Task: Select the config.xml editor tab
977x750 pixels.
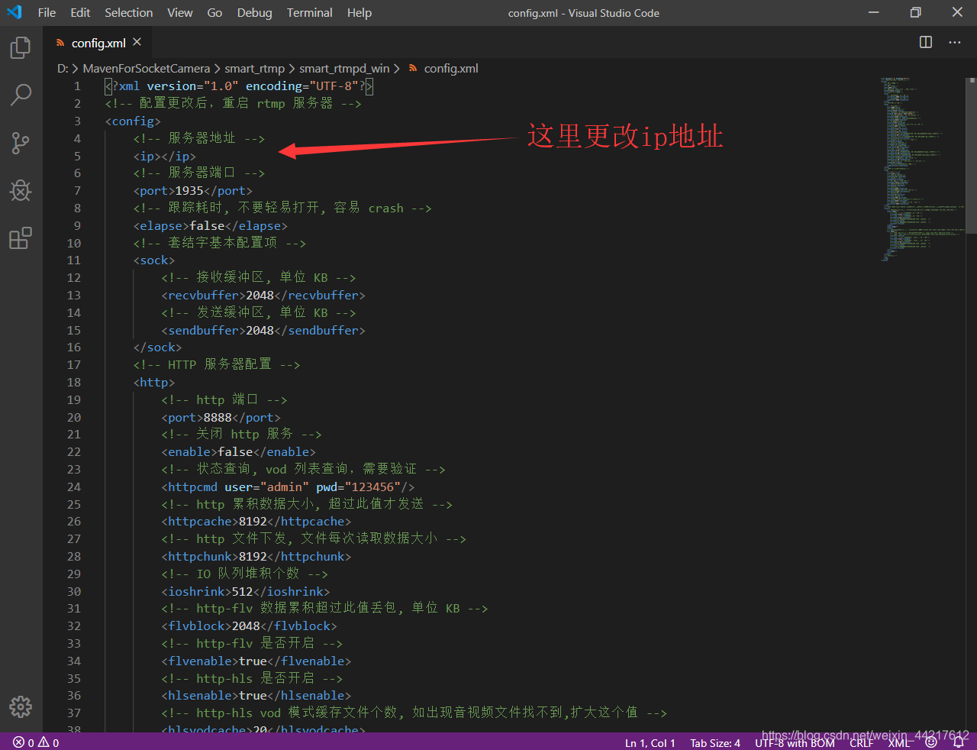Action: (98, 43)
